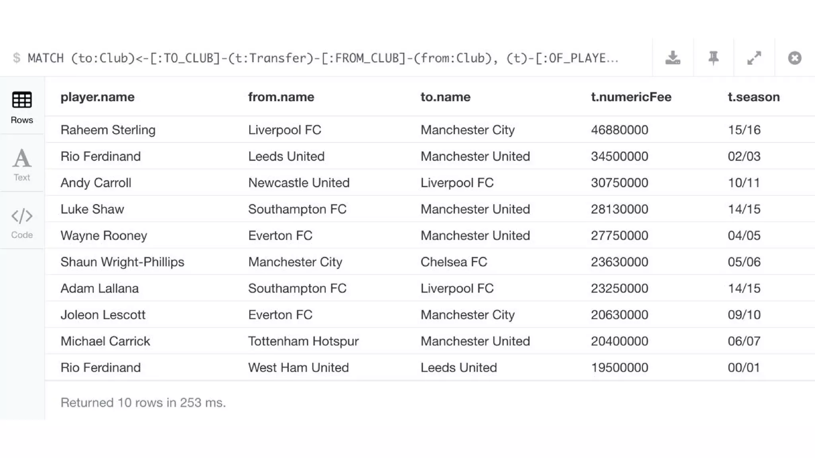The height and width of the screenshot is (458, 815).
Task: Click the West Ham United cell
Action: point(298,367)
